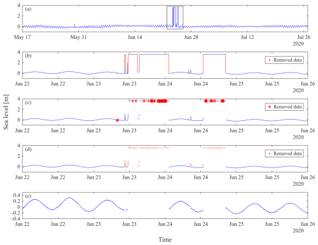Image resolution: width=318 pixels, height=245 pixels.
Task: Click the 'Removed data' legend in panel (c)
Action: 284,107
